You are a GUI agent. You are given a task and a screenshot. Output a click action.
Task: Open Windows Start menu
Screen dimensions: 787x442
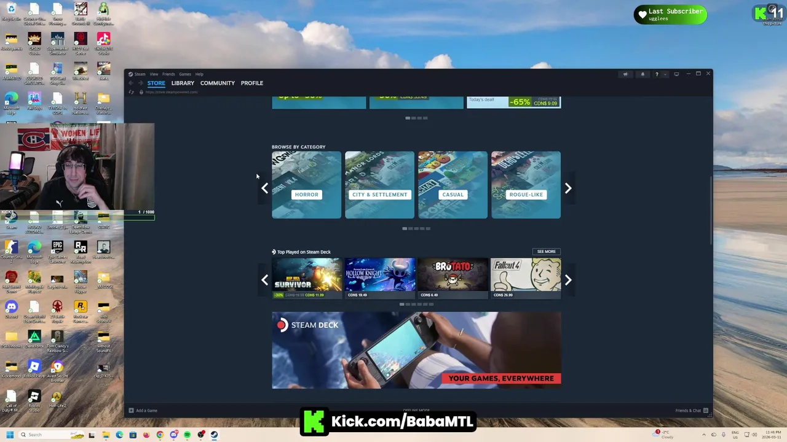click(10, 435)
